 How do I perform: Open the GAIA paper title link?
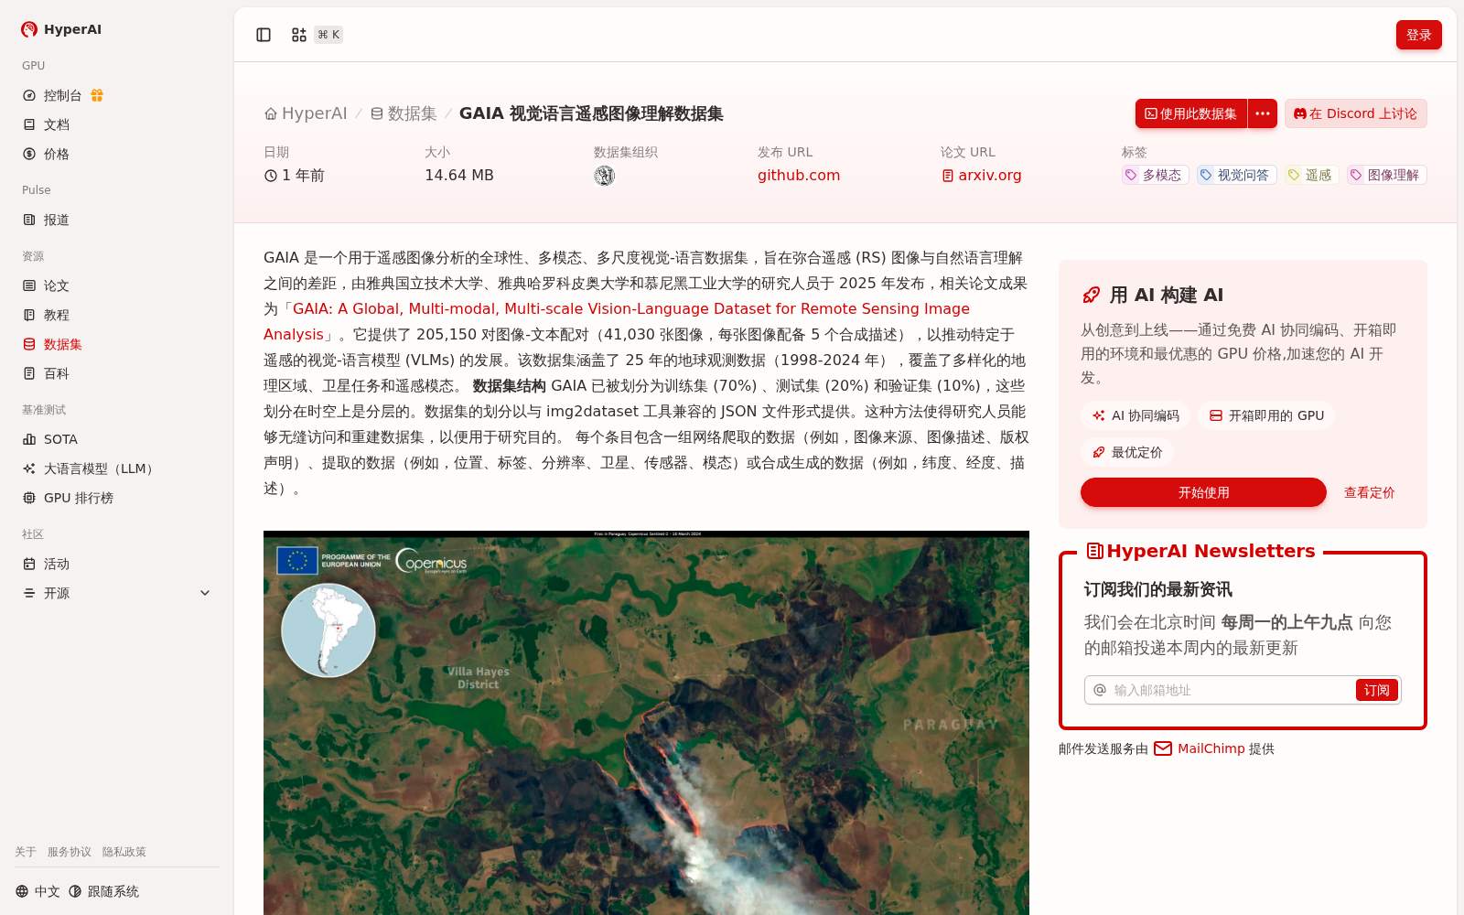[631, 309]
